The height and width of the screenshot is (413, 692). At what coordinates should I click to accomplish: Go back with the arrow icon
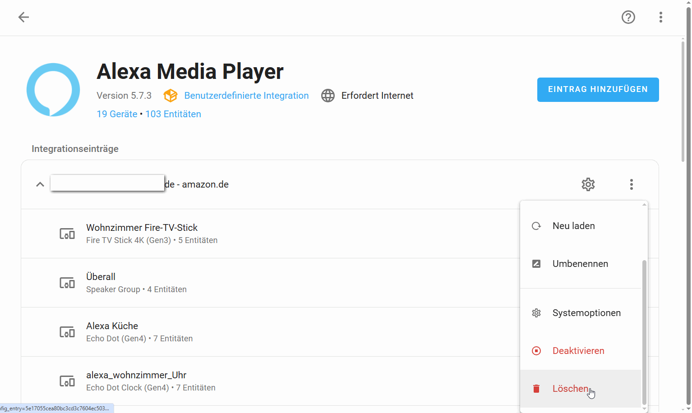[23, 17]
